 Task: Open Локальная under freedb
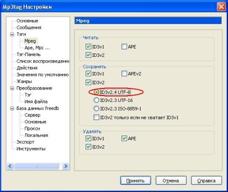[x=36, y=135]
